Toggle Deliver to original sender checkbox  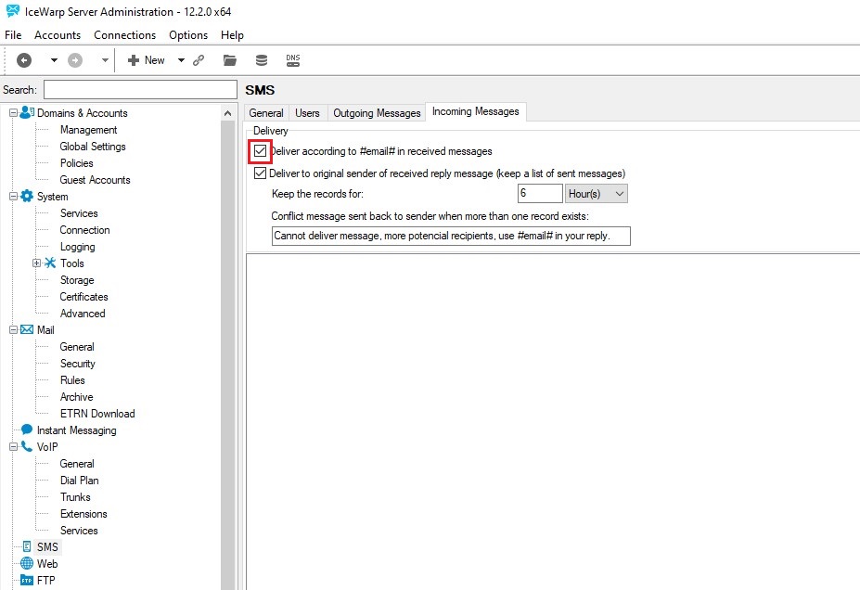point(261,173)
